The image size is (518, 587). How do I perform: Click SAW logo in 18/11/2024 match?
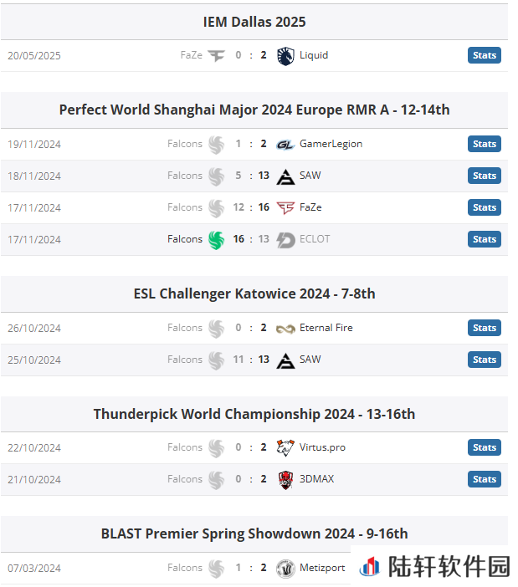285,176
